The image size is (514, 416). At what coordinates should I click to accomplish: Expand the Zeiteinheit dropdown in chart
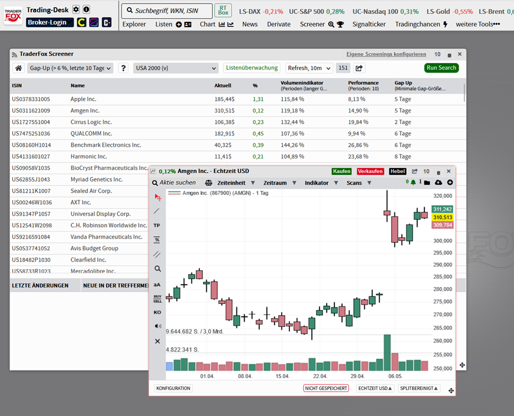236,183
